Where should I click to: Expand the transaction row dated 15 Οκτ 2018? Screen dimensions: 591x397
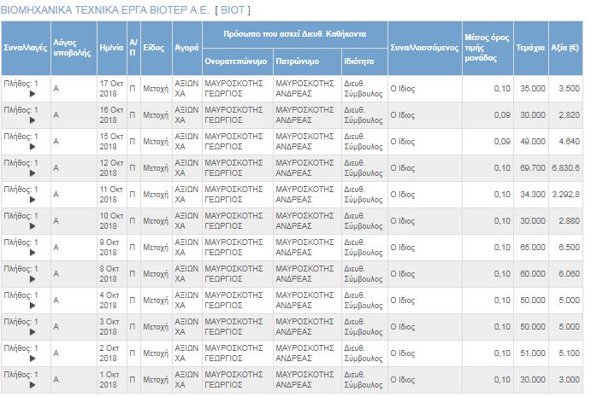point(33,147)
